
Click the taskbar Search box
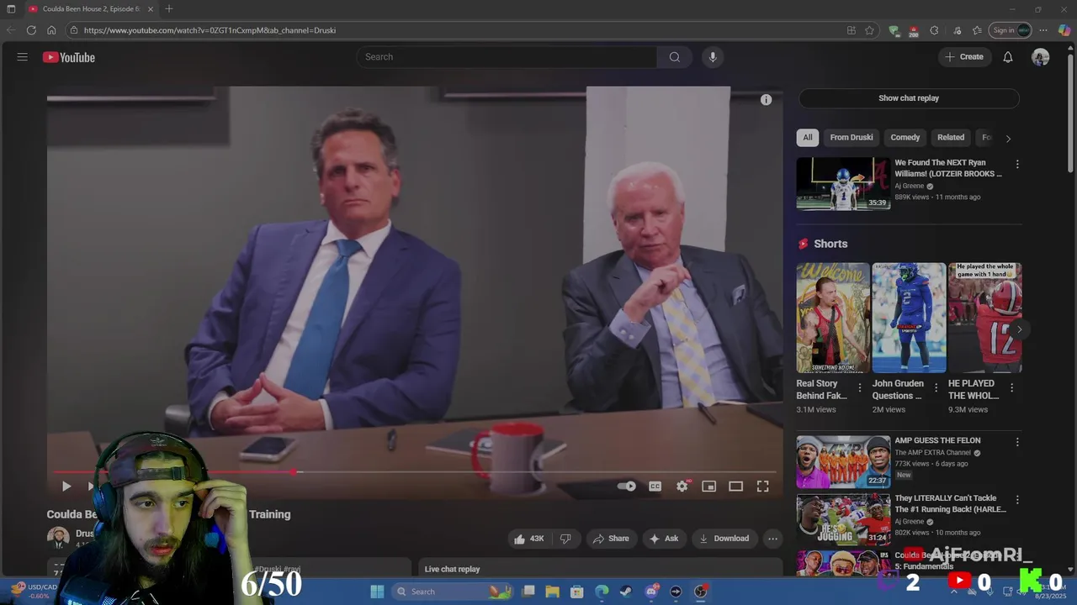pos(453,592)
